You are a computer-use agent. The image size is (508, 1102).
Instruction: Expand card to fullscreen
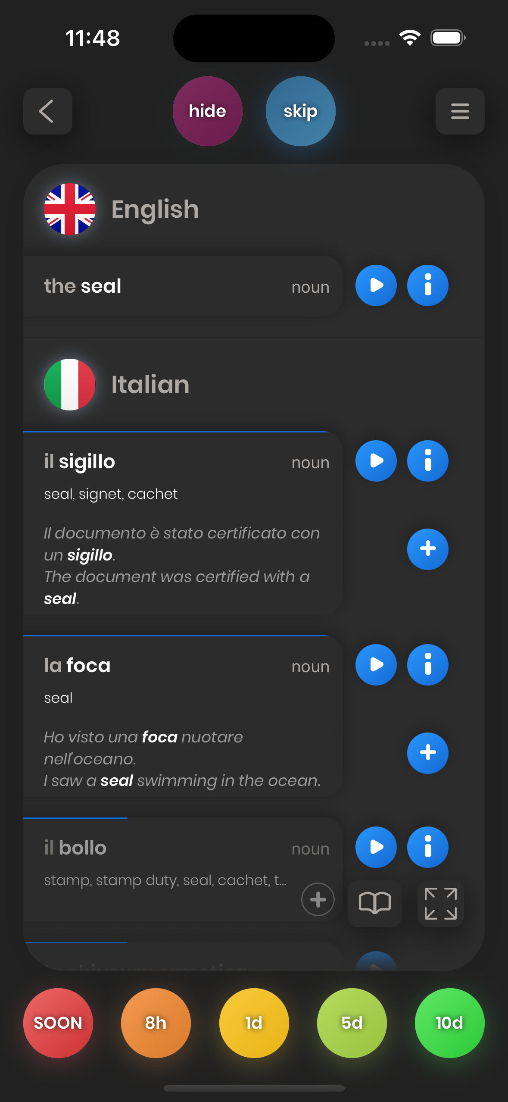pos(440,903)
